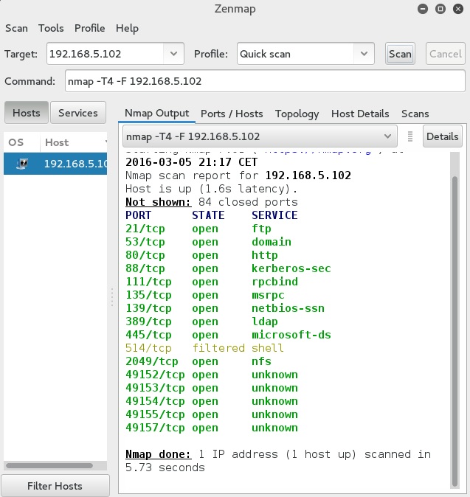470x497 pixels.
Task: Minimize the Zenmap window
Action: click(x=423, y=9)
